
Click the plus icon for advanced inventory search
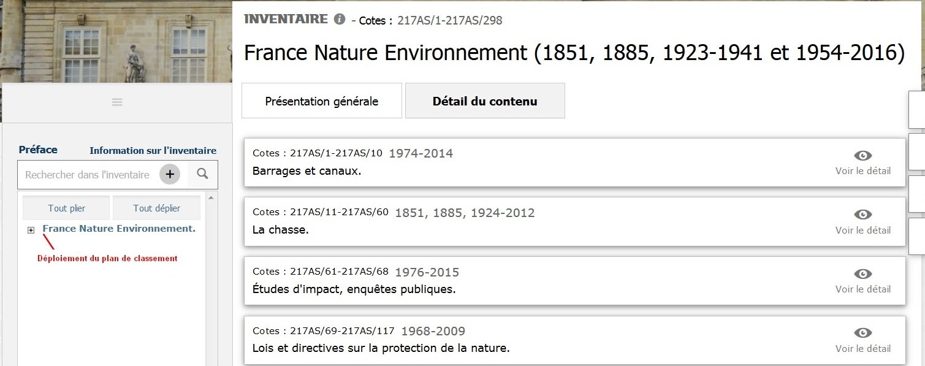tap(170, 175)
